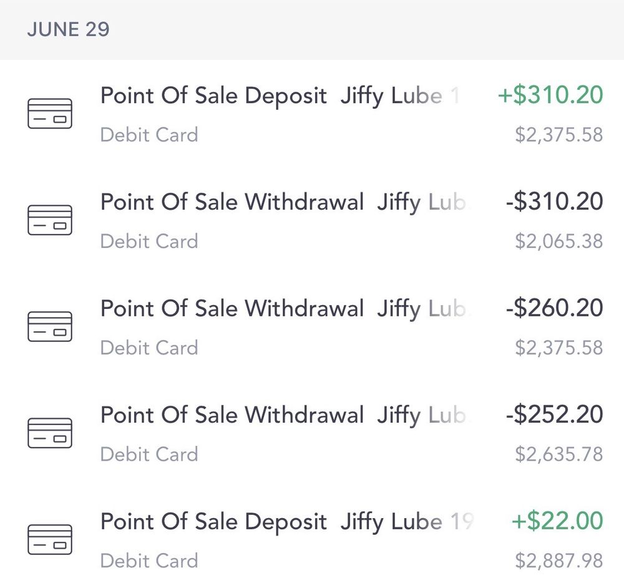Tap Debit Card label under the $22.00 deposit
The width and height of the screenshot is (624, 588).
tap(149, 561)
